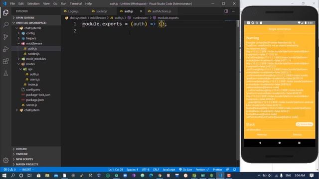This screenshot has width=319, height=179.
Task: Open Task View on the taskbar
Action: pyautogui.click(x=29, y=176)
